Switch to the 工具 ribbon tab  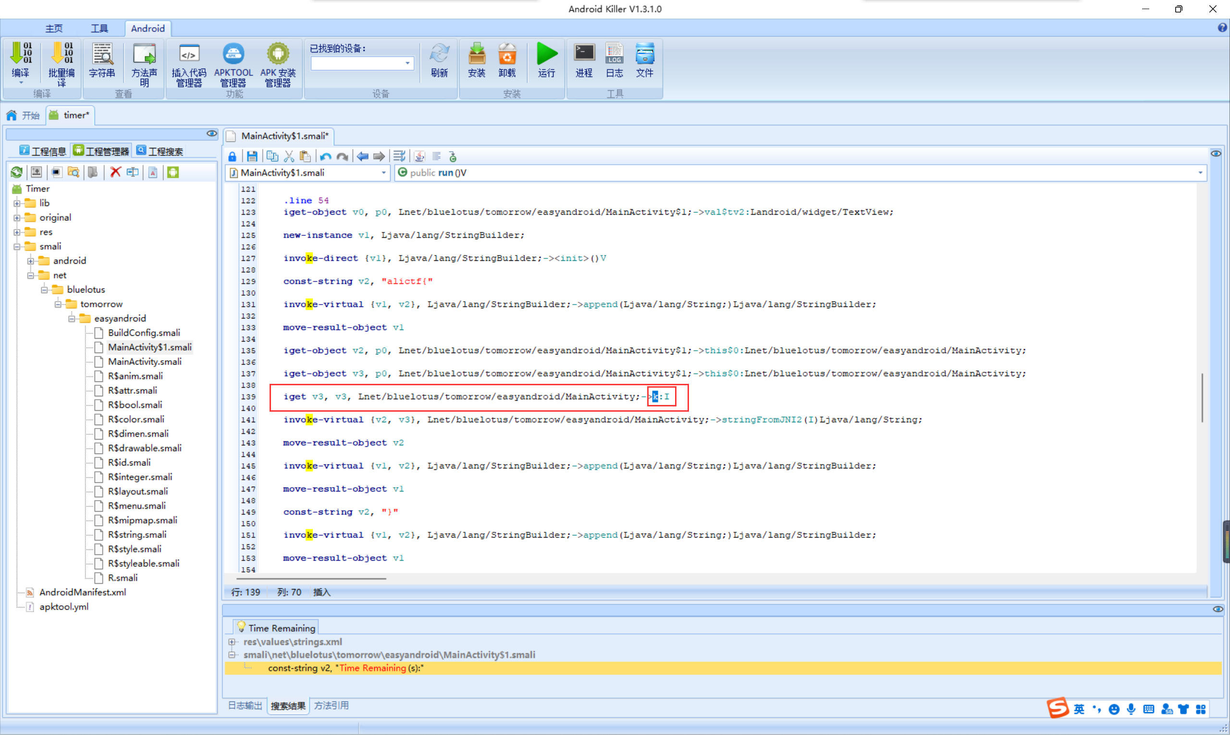[x=99, y=28]
